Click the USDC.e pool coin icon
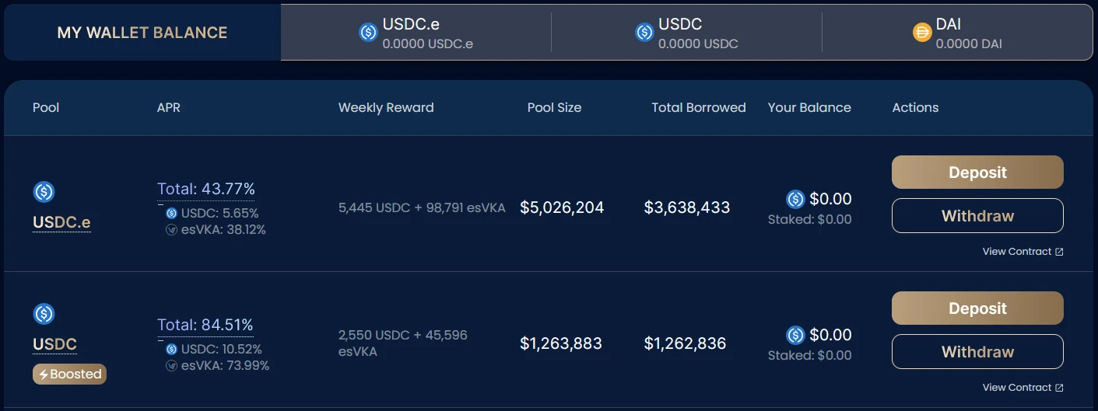 click(x=44, y=191)
